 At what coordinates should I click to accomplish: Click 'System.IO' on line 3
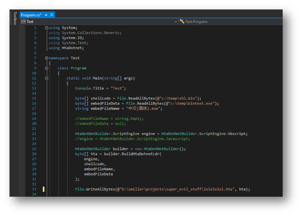[72, 38]
